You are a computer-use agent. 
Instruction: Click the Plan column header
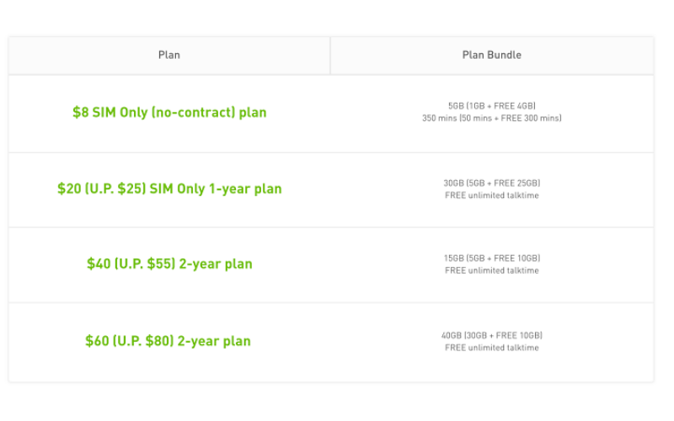click(x=169, y=56)
